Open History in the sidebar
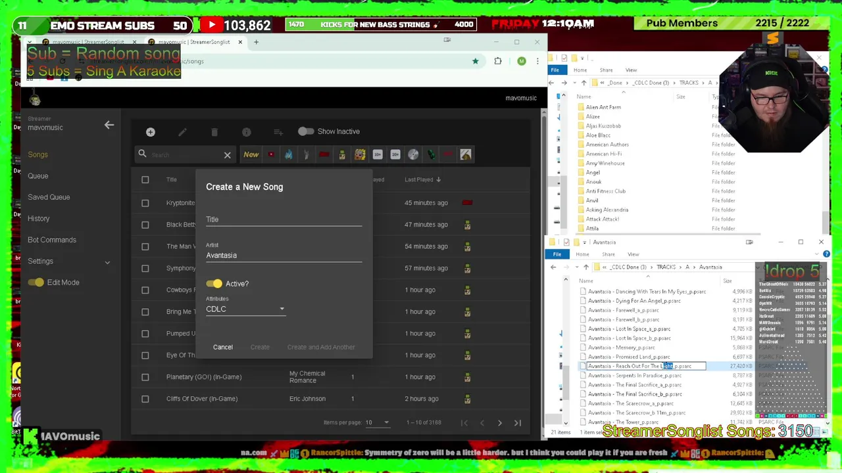The height and width of the screenshot is (473, 842). coord(38,219)
